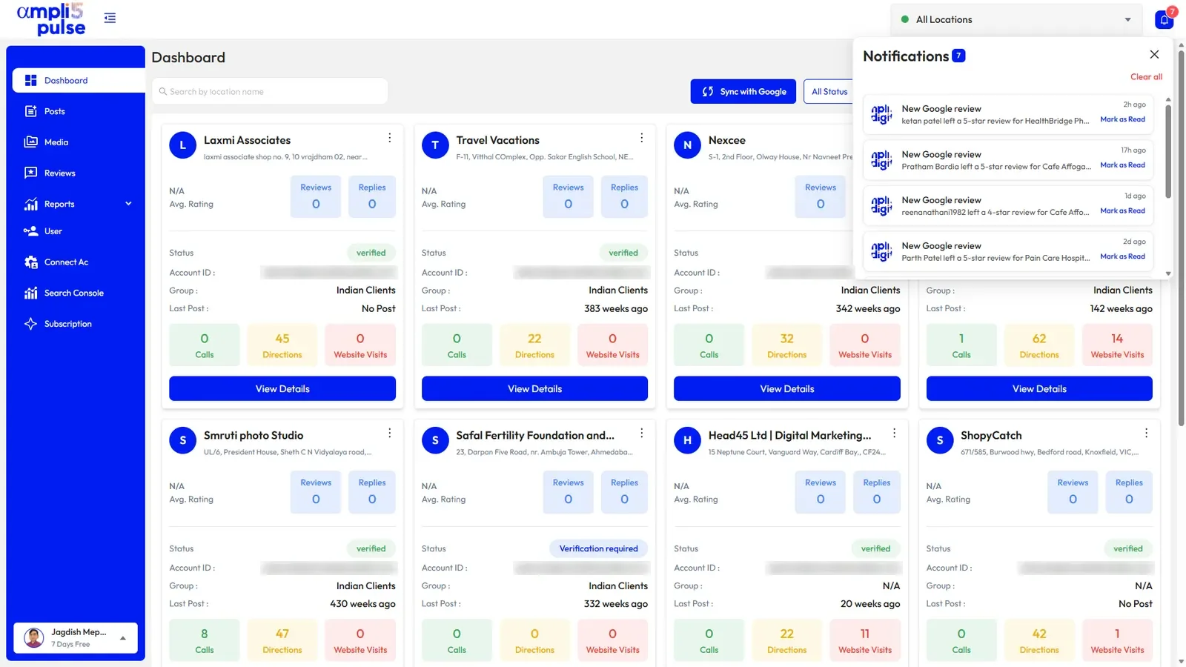This screenshot has height=667, width=1186.
Task: Click the ketan patel review notification logo
Action: (x=881, y=114)
